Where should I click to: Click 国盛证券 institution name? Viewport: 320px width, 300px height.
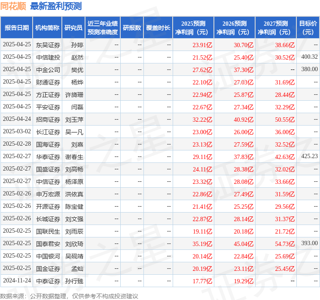click(x=48, y=169)
